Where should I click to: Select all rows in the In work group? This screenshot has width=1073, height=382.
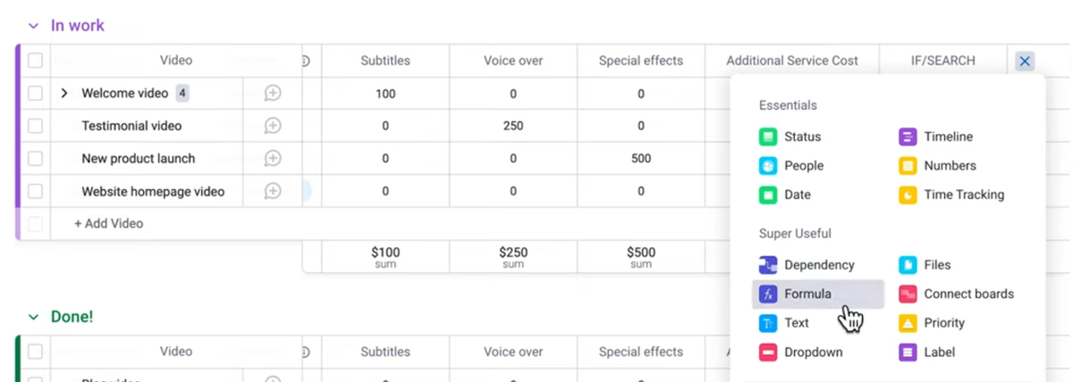[x=35, y=61]
